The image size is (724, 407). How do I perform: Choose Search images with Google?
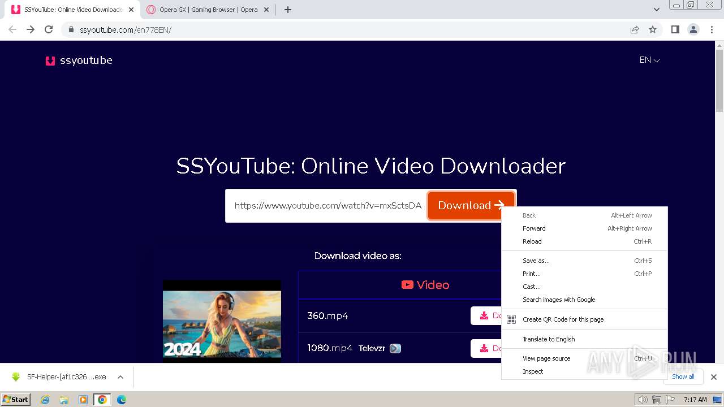585,300
